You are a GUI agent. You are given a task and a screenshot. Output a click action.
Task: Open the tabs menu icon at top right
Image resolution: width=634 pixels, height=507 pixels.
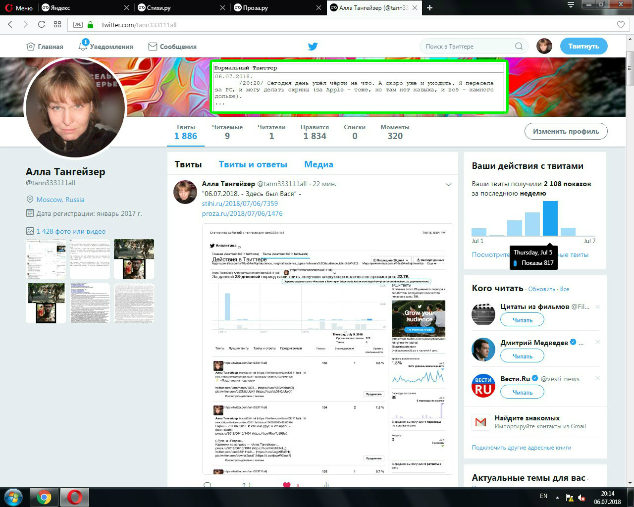(571, 5)
